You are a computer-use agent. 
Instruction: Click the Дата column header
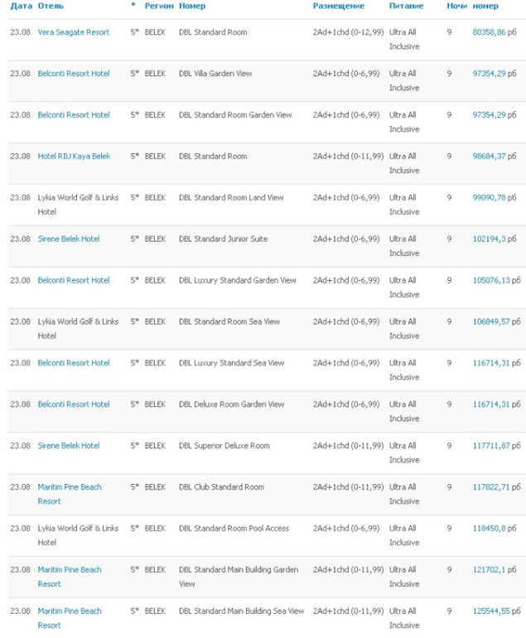[x=22, y=6]
